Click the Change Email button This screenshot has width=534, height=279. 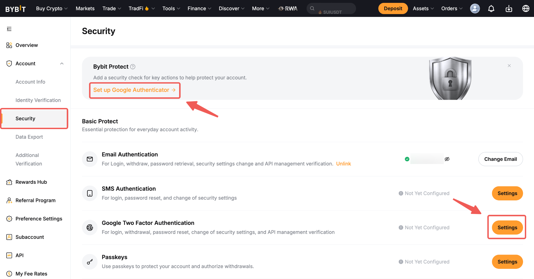pyautogui.click(x=500, y=159)
